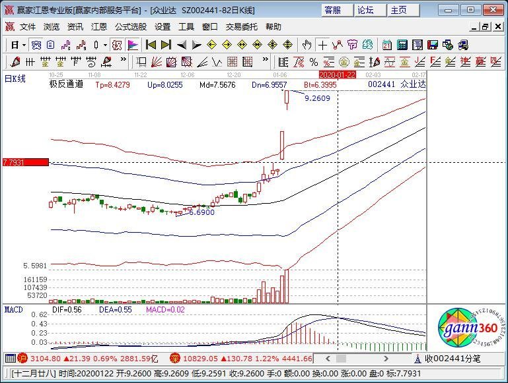Image resolution: width=508 pixels, height=383 pixels.
Task: Select the 日 period button
Action: click(15, 45)
